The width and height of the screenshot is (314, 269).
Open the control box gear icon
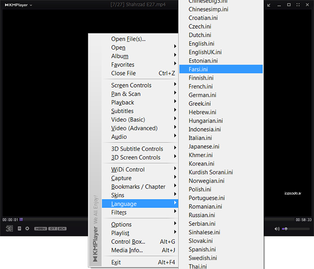tap(27, 229)
